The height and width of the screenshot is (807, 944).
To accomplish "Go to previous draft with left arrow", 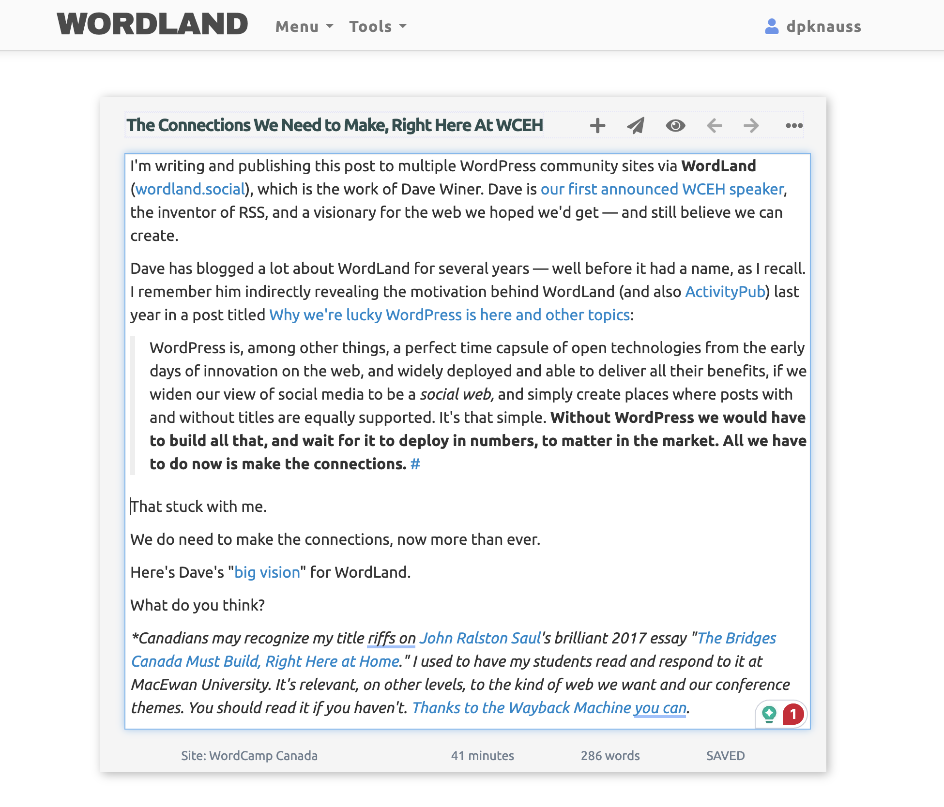I will [714, 126].
